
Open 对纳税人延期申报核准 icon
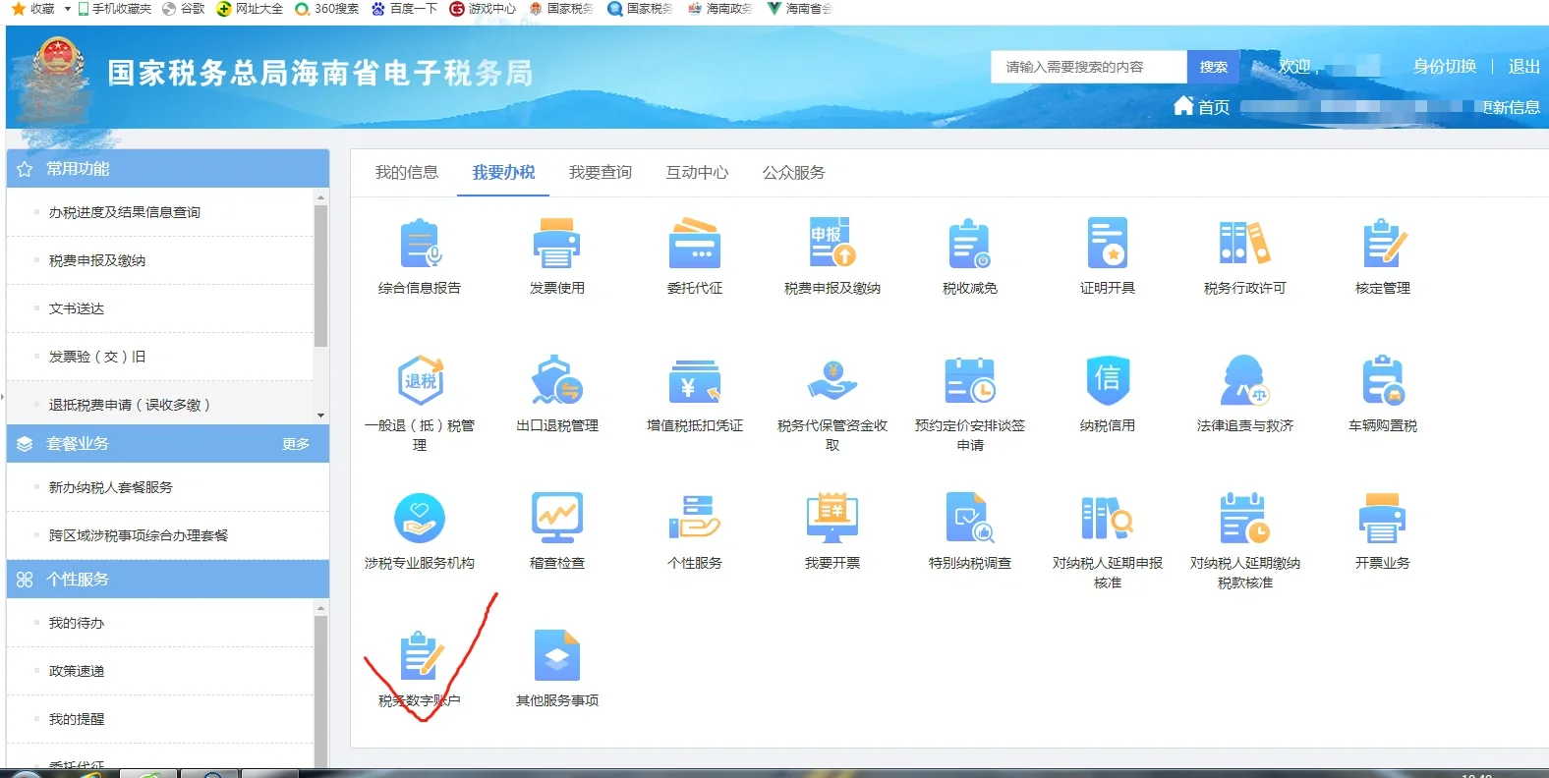click(1107, 518)
